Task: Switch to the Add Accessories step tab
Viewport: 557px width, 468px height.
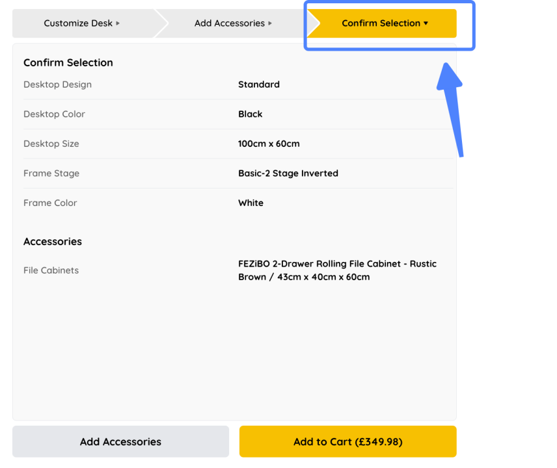Action: pyautogui.click(x=229, y=23)
